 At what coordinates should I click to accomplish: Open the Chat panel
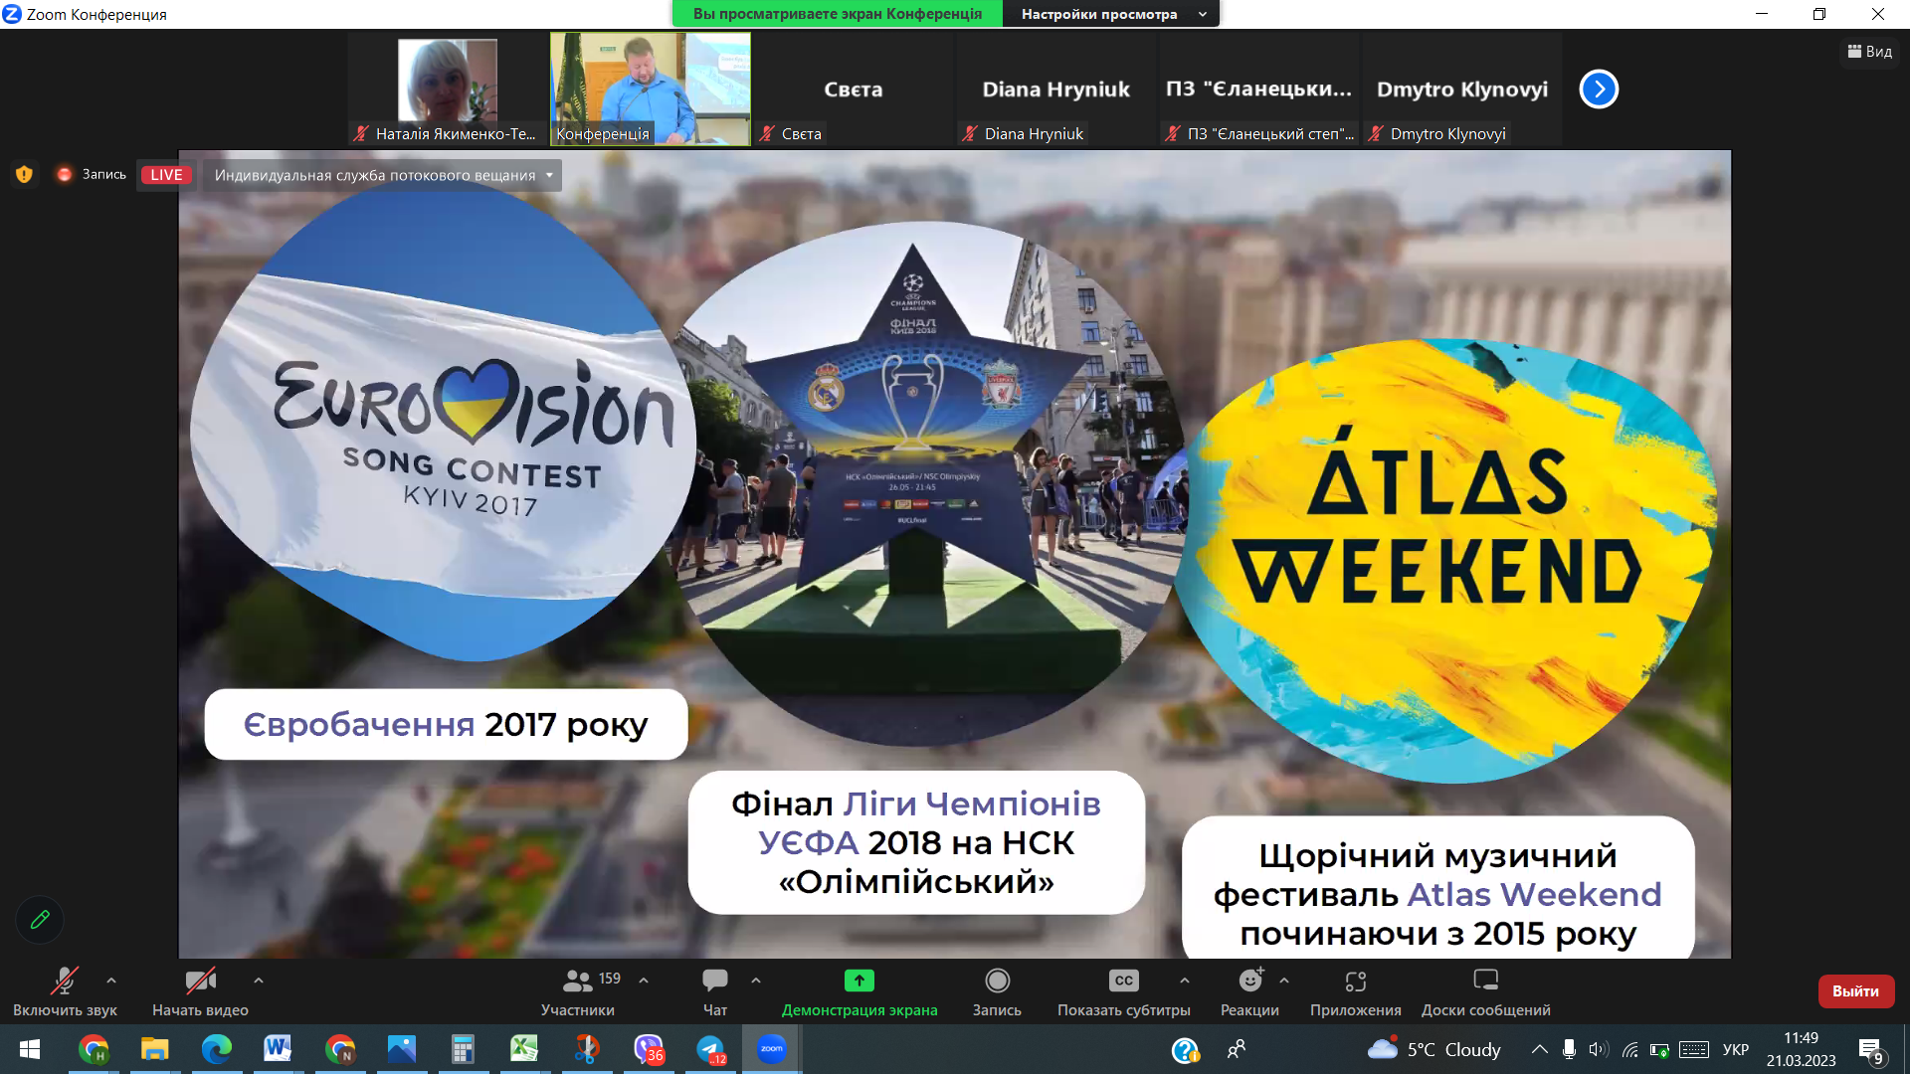click(714, 981)
